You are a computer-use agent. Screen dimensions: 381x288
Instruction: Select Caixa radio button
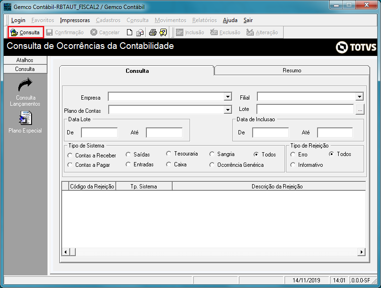(169, 164)
